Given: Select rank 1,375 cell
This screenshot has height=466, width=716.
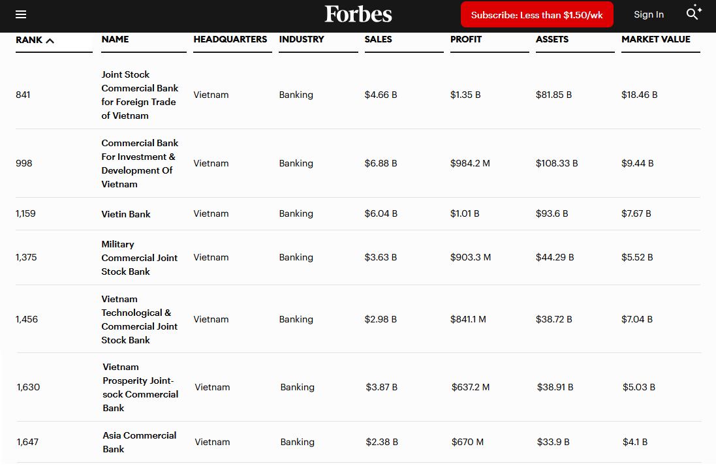Looking at the screenshot, I should pos(26,257).
